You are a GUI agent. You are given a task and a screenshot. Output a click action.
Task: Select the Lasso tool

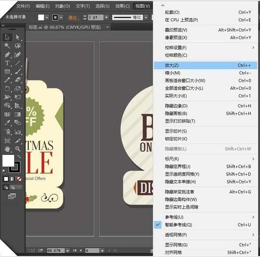pos(18,45)
